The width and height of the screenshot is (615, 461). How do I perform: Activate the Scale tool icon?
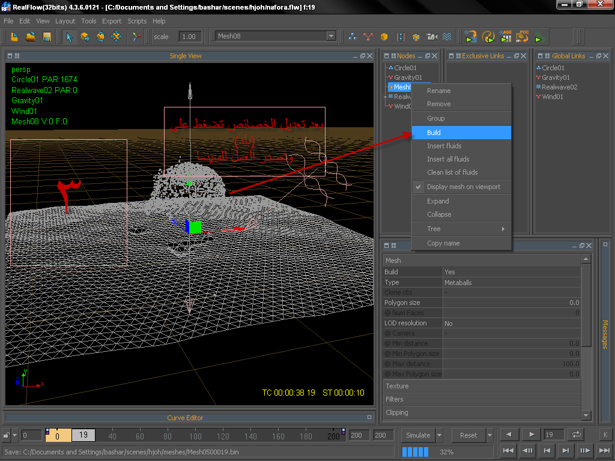point(117,37)
